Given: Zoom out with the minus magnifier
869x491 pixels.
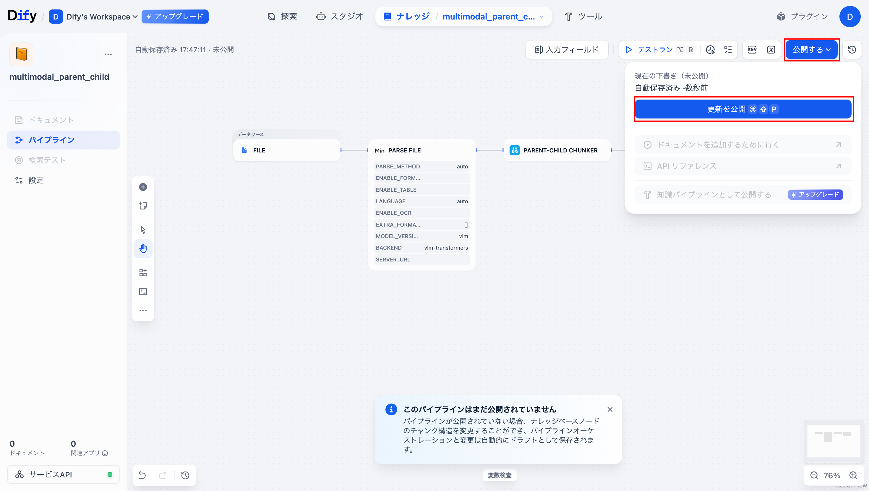Looking at the screenshot, I should tap(814, 475).
